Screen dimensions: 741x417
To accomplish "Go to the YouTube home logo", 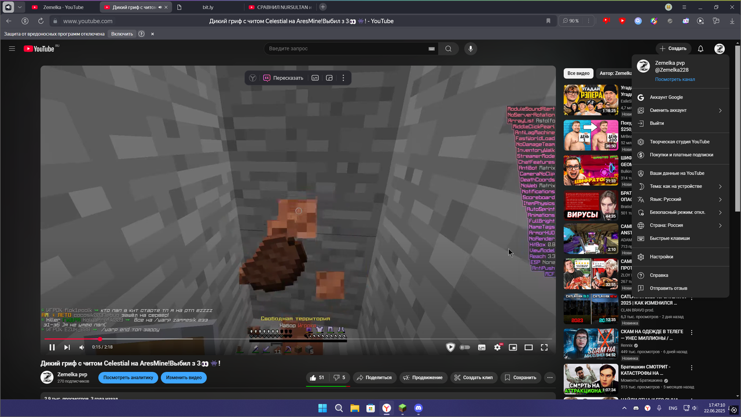I will [x=39, y=49].
